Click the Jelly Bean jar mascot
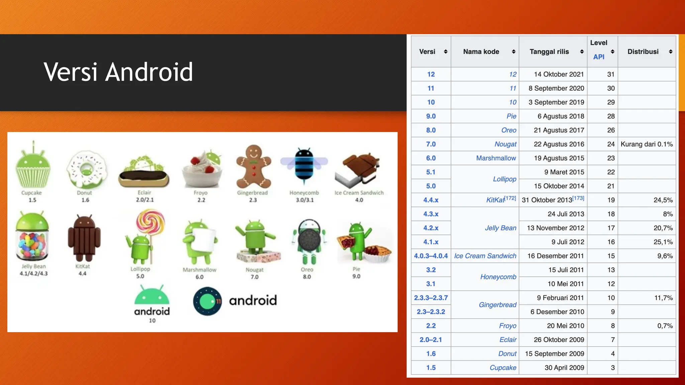 click(32, 236)
